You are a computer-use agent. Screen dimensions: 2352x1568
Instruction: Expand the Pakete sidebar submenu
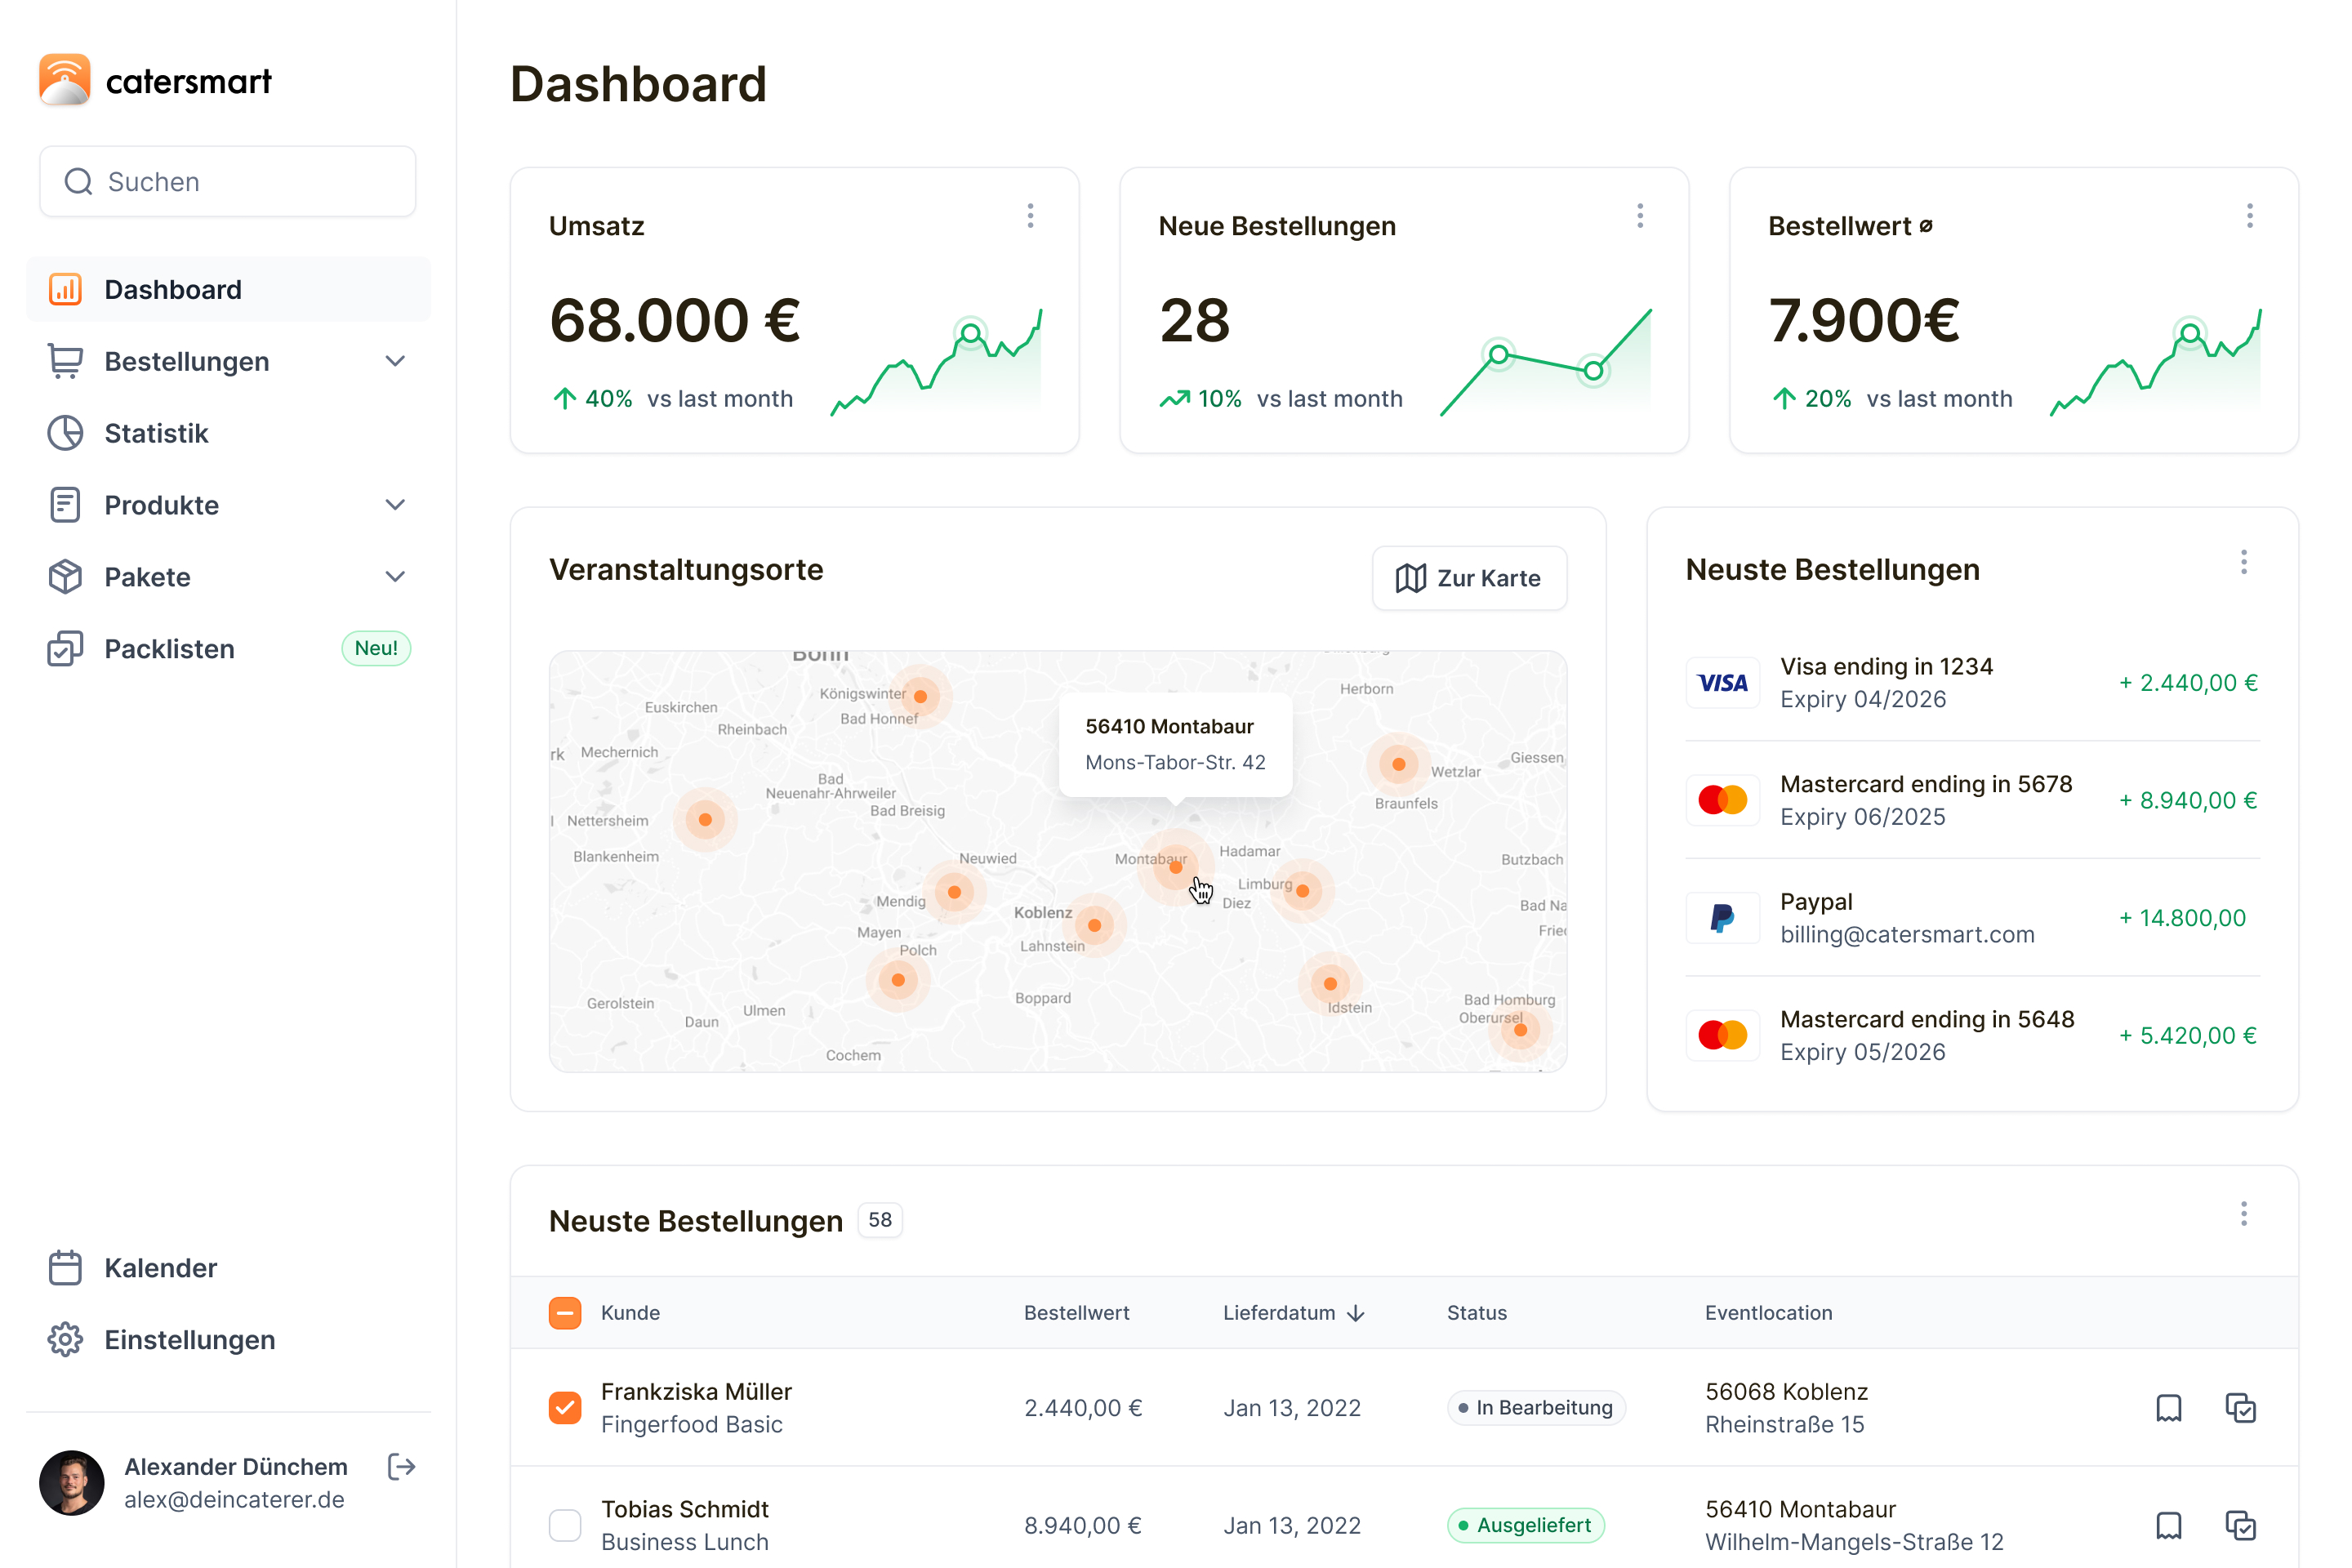tap(395, 577)
